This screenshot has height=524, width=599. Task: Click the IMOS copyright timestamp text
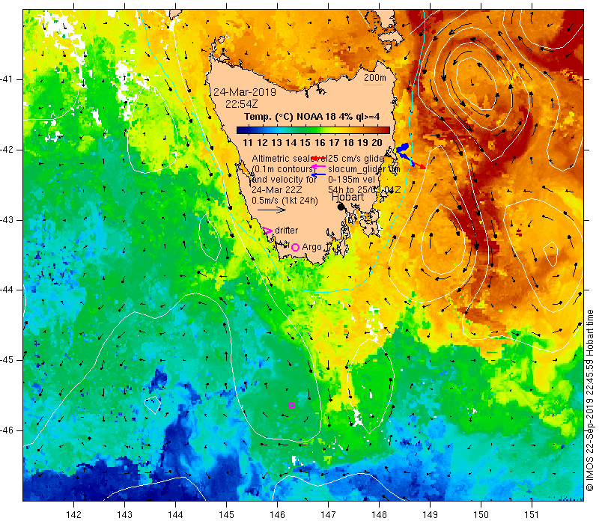(590, 401)
